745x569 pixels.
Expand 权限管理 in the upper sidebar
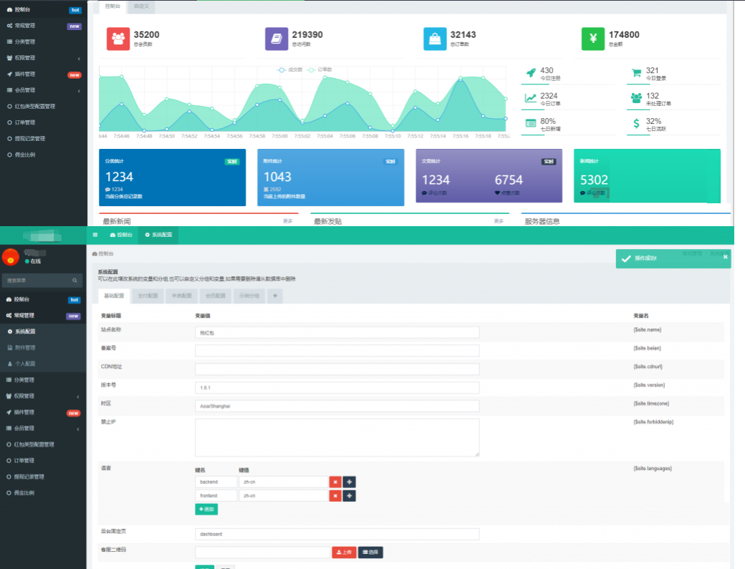(43, 58)
